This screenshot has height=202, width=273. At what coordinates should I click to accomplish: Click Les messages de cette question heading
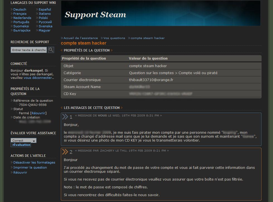(x=92, y=108)
